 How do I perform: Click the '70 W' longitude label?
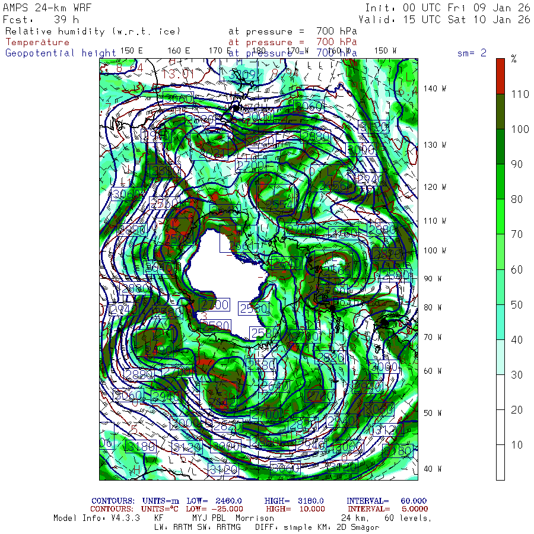(433, 337)
